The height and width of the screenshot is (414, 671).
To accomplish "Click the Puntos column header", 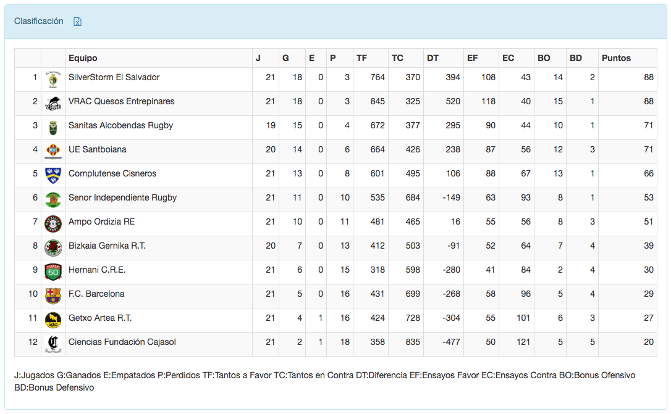I will [616, 58].
